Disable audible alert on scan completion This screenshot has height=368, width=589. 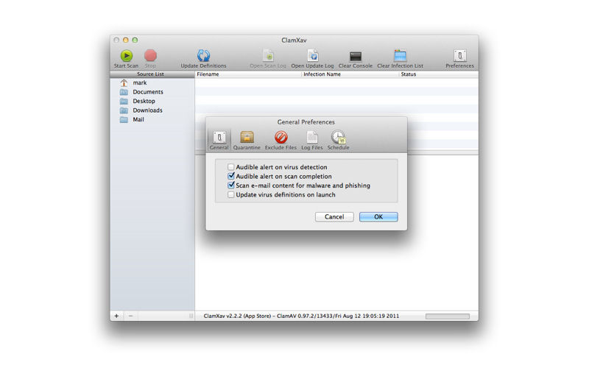pos(230,176)
